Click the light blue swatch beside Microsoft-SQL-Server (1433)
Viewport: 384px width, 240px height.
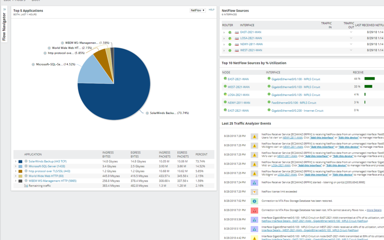pyautogui.click(x=20, y=166)
